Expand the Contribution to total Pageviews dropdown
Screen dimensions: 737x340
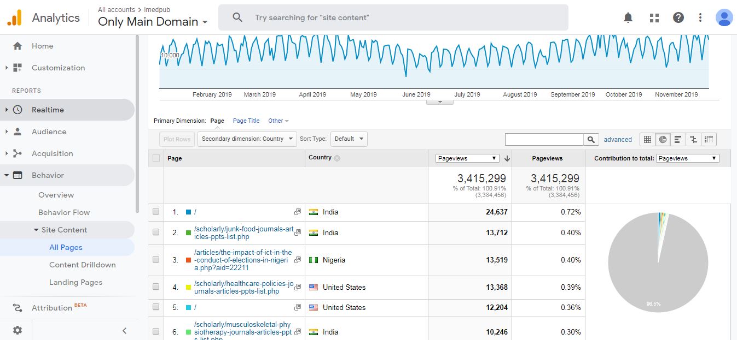pos(687,158)
